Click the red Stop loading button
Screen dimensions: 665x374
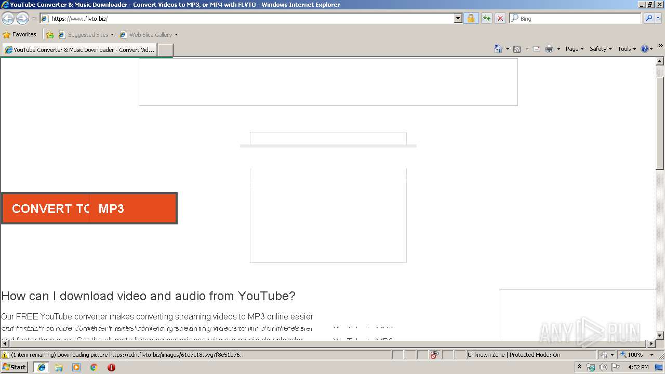[500, 18]
